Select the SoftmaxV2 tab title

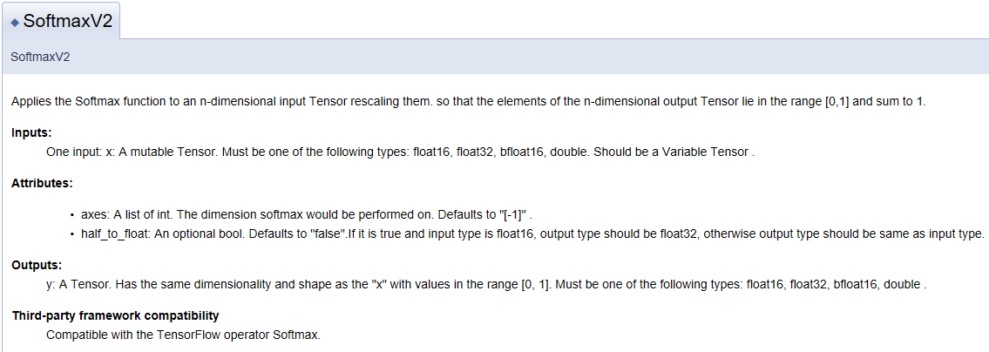(67, 21)
